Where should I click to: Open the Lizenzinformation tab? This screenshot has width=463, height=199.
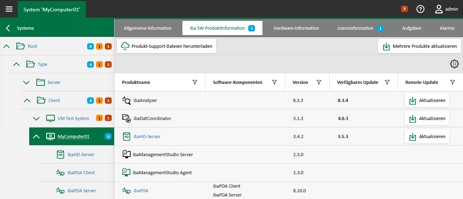click(355, 28)
